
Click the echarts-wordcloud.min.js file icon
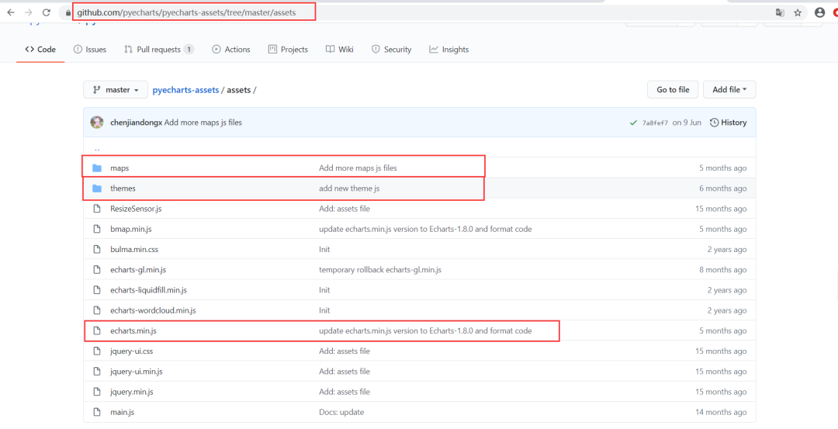click(97, 310)
